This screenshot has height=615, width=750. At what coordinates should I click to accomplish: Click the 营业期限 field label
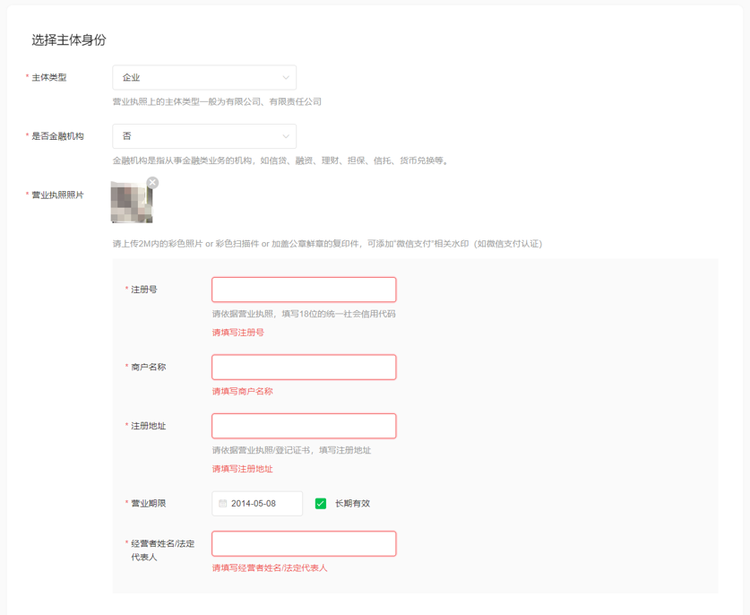point(148,504)
